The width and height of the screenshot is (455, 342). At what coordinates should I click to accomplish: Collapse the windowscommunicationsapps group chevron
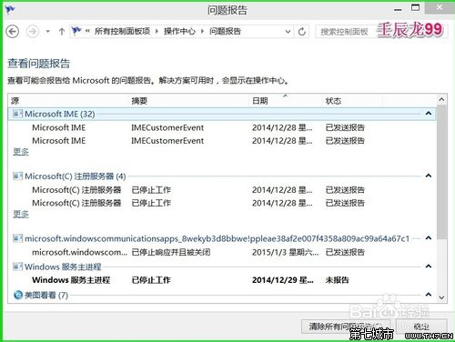429,237
